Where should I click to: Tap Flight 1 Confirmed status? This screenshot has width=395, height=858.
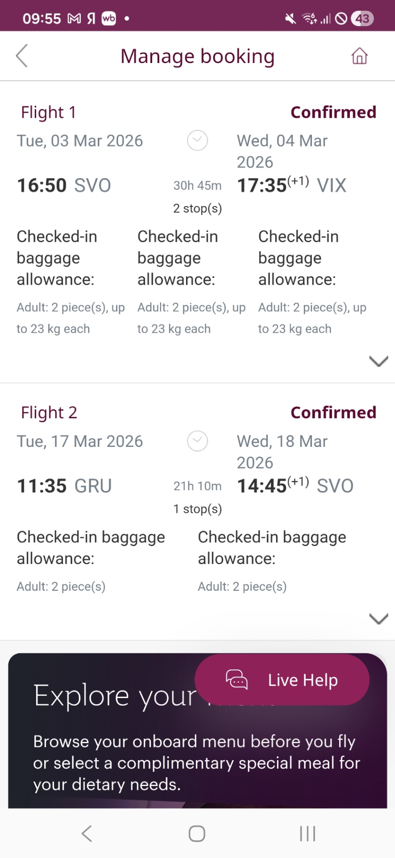tap(333, 112)
